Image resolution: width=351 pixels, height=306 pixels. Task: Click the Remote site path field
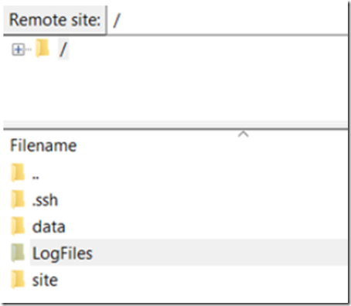pos(227,20)
